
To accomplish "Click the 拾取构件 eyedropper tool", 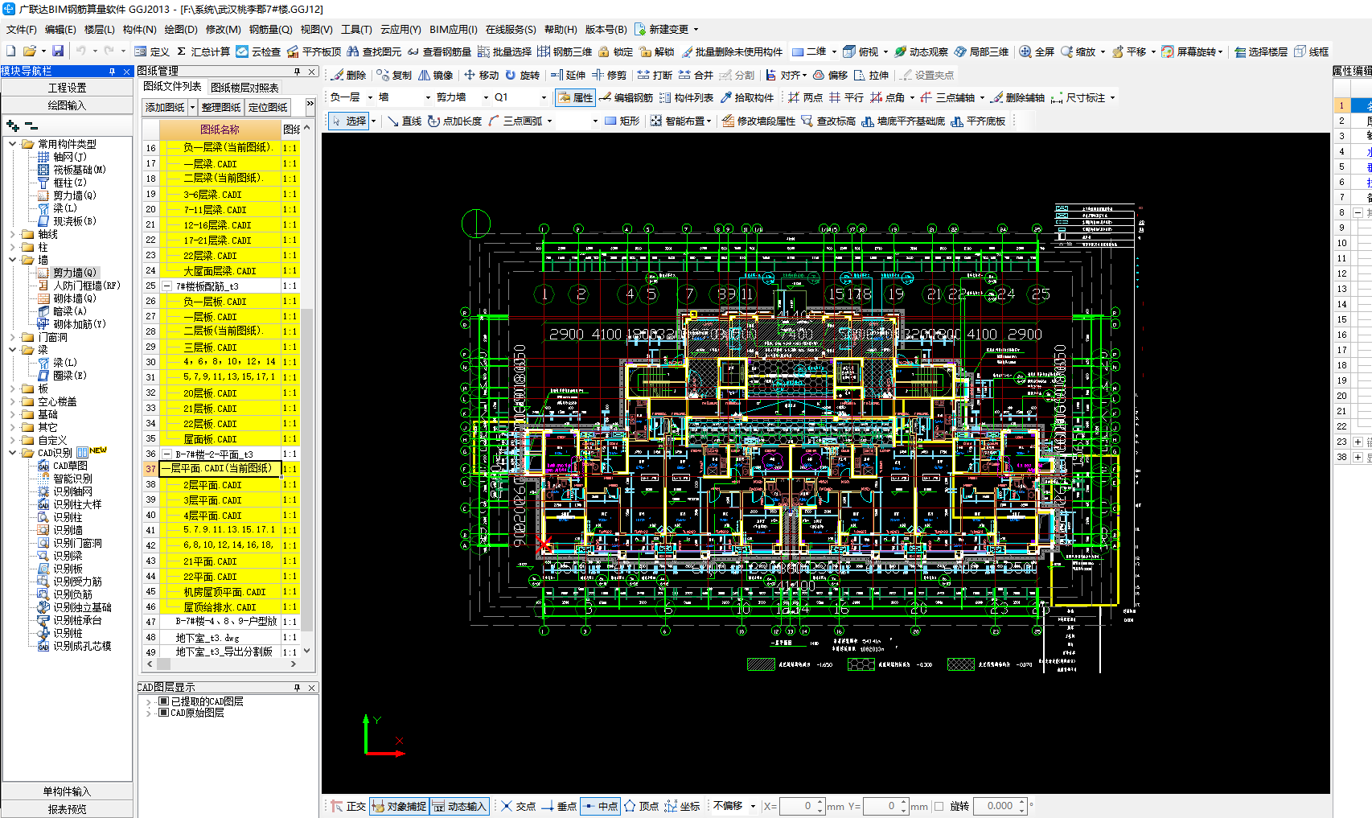I will tap(746, 97).
